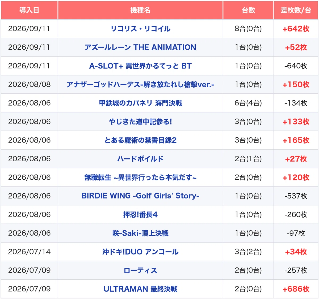Select the +686枚 value
Image resolution: width=319 pixels, height=299 pixels.
point(296,289)
